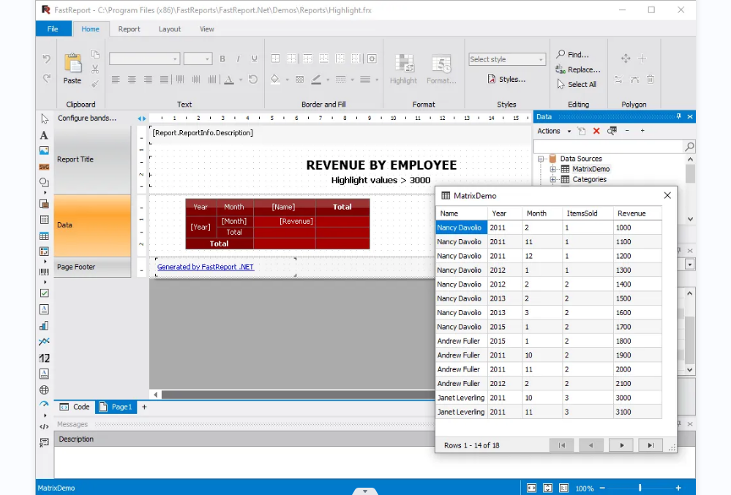Click the search icon in Data panel
The width and height of the screenshot is (731, 495).
(x=689, y=147)
